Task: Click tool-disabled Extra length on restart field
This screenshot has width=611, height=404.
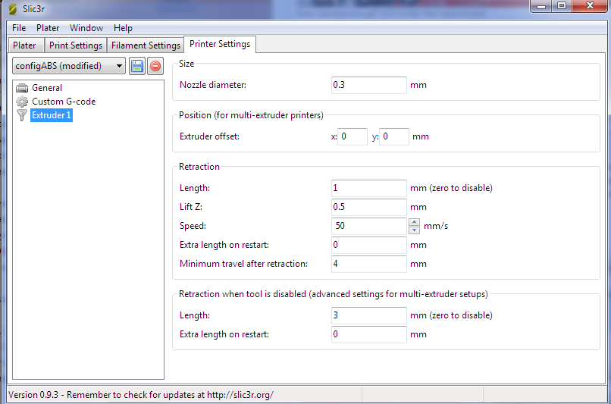Action: (x=368, y=334)
